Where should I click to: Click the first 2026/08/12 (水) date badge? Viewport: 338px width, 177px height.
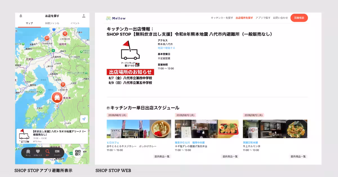[117, 115]
